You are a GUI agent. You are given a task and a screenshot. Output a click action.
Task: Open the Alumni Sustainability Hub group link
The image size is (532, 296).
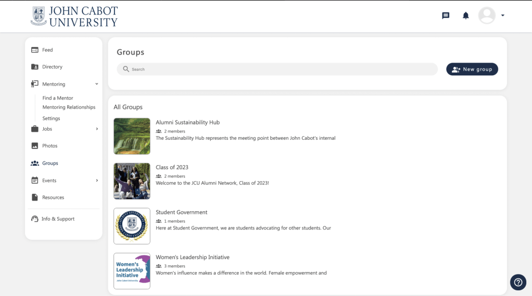coord(187,123)
